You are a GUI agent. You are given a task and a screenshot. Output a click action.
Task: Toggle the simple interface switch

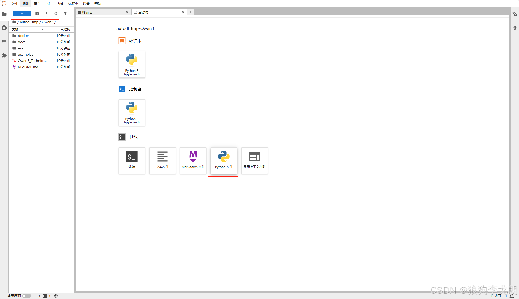point(27,296)
